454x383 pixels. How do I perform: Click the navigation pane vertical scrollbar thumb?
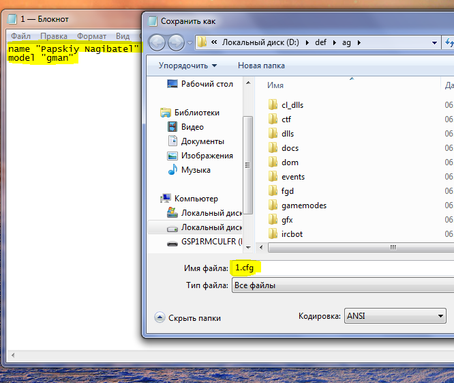click(248, 165)
